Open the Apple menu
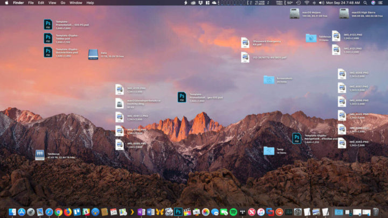 [6, 3]
